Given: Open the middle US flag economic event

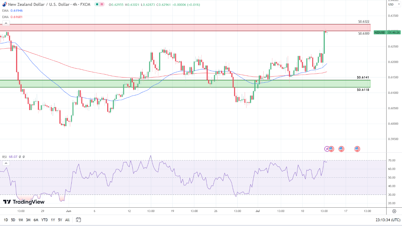Looking at the screenshot, I should point(341,149).
